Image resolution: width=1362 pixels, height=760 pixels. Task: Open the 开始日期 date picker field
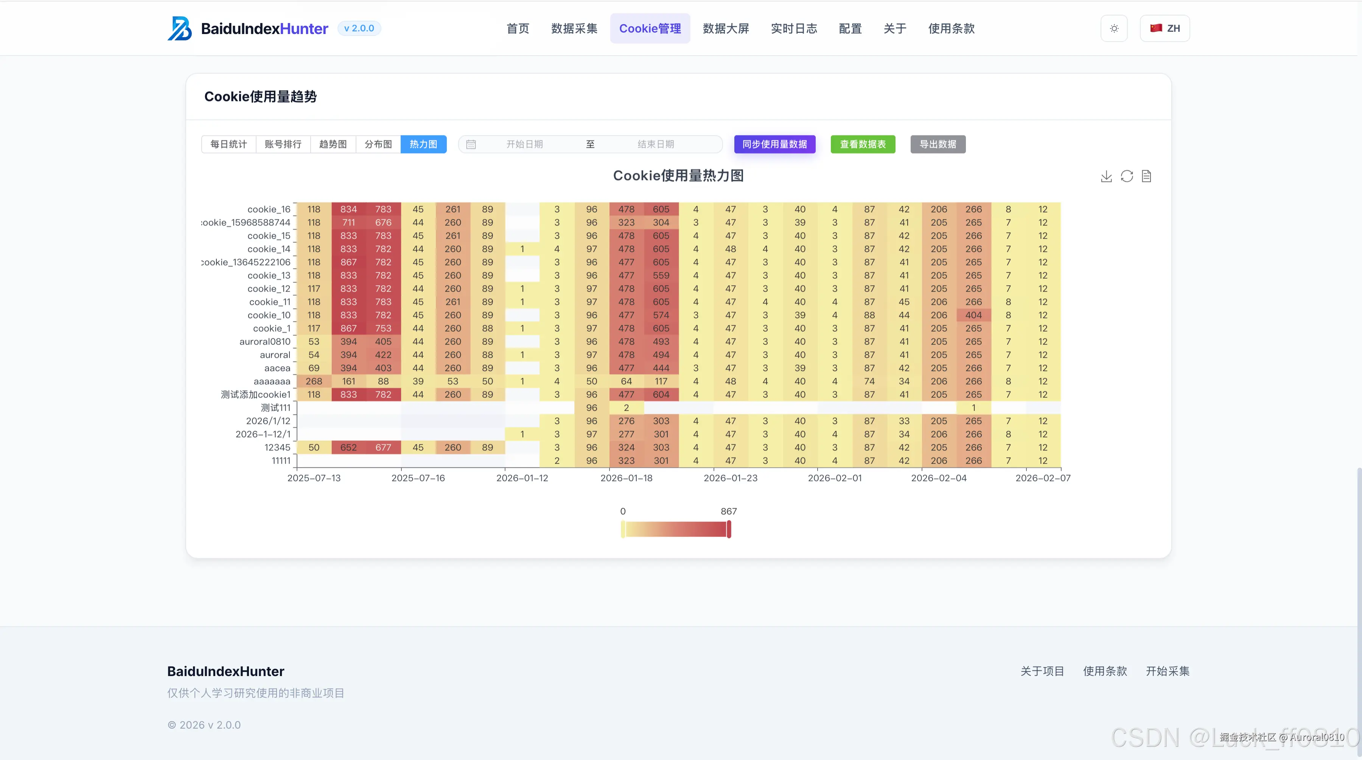524,144
